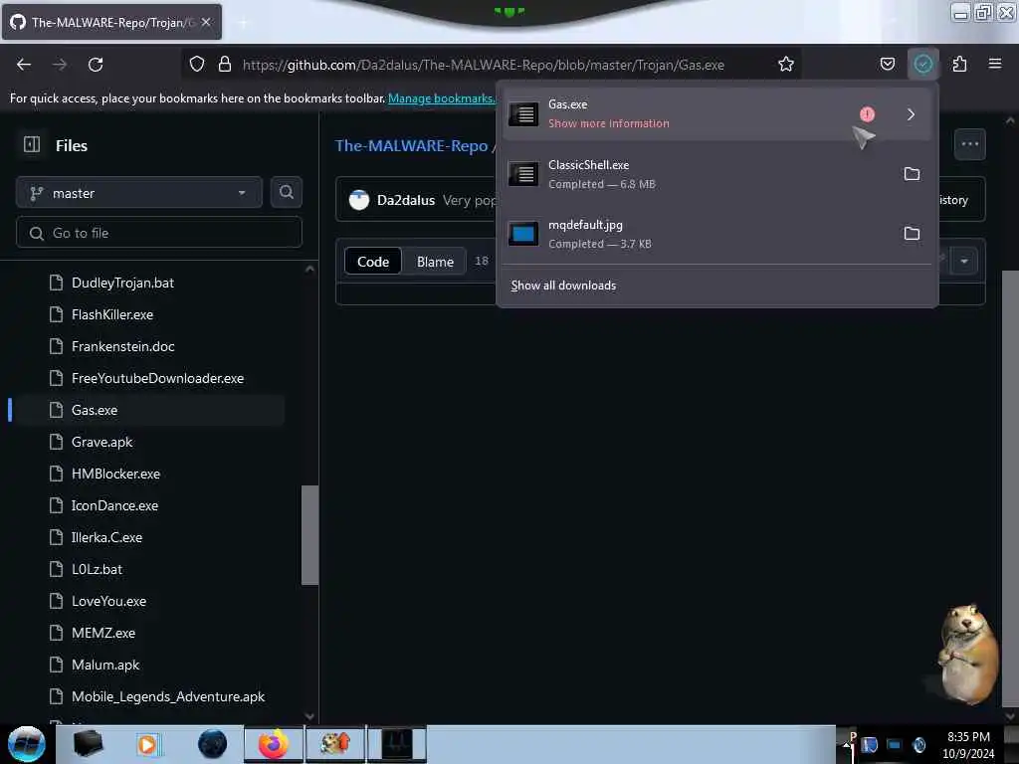Viewport: 1019px width, 764px height.
Task: Select Gas.exe in file tree
Action: [x=95, y=410]
